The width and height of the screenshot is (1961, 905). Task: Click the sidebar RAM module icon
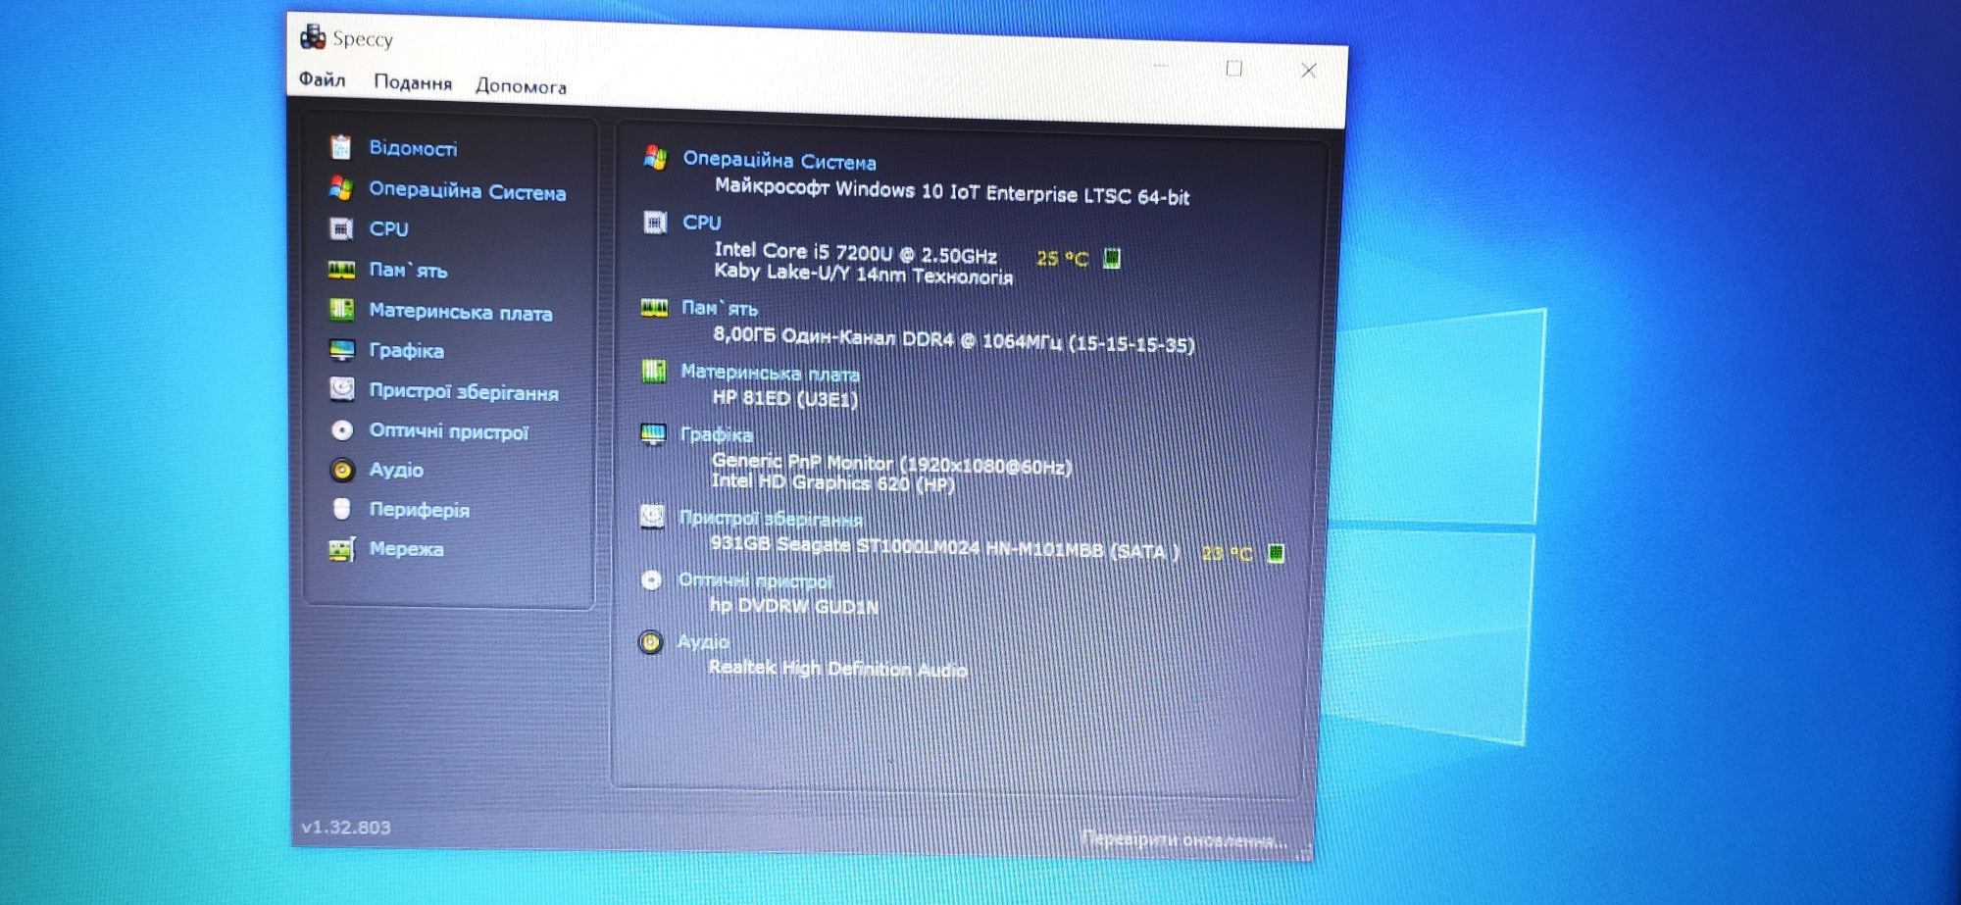[341, 270]
